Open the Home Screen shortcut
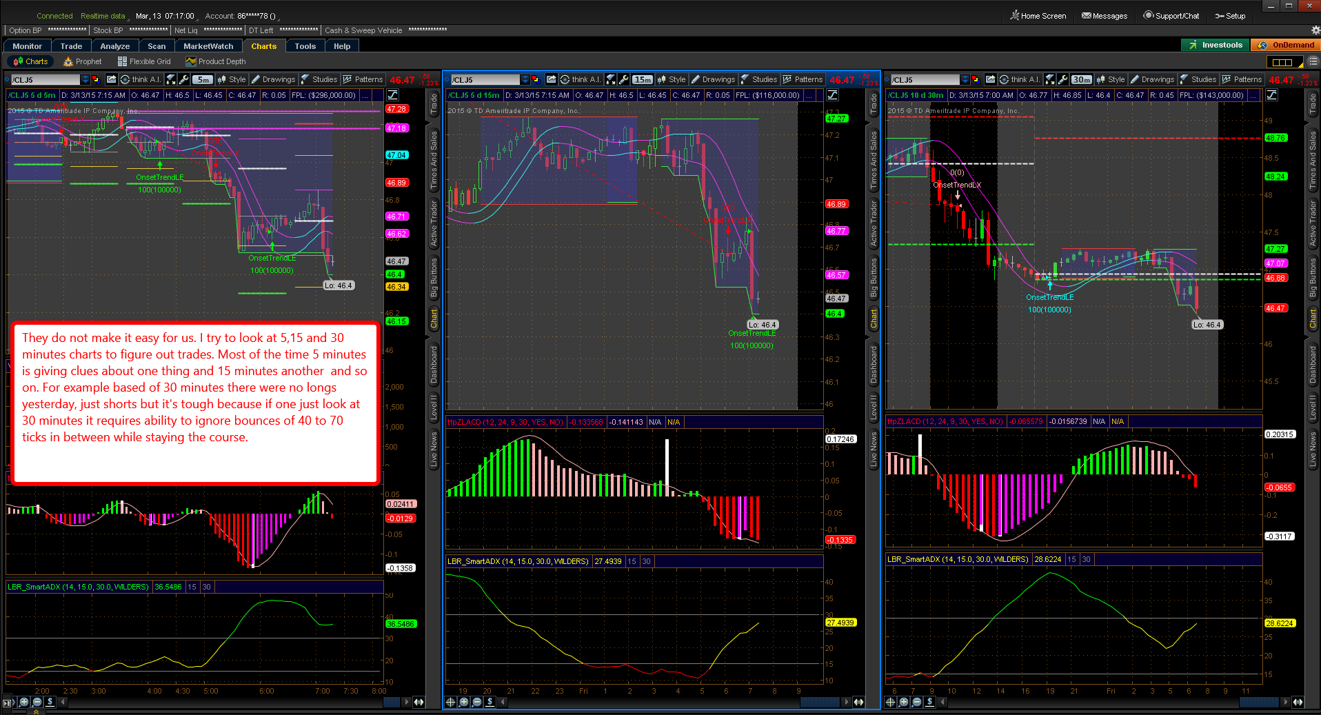This screenshot has height=715, width=1321. (1038, 16)
